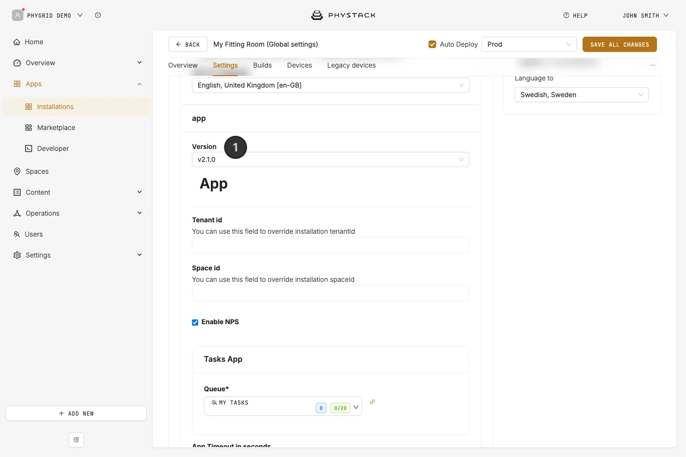Open the Version v2.1.0 dropdown
Image resolution: width=686 pixels, height=457 pixels.
pyautogui.click(x=331, y=159)
